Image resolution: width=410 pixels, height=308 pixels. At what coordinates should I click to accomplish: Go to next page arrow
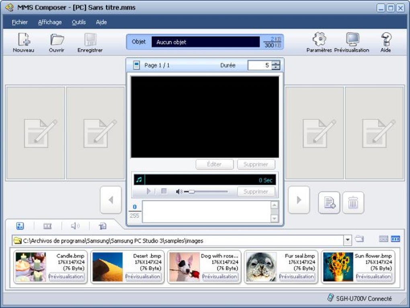point(299,200)
